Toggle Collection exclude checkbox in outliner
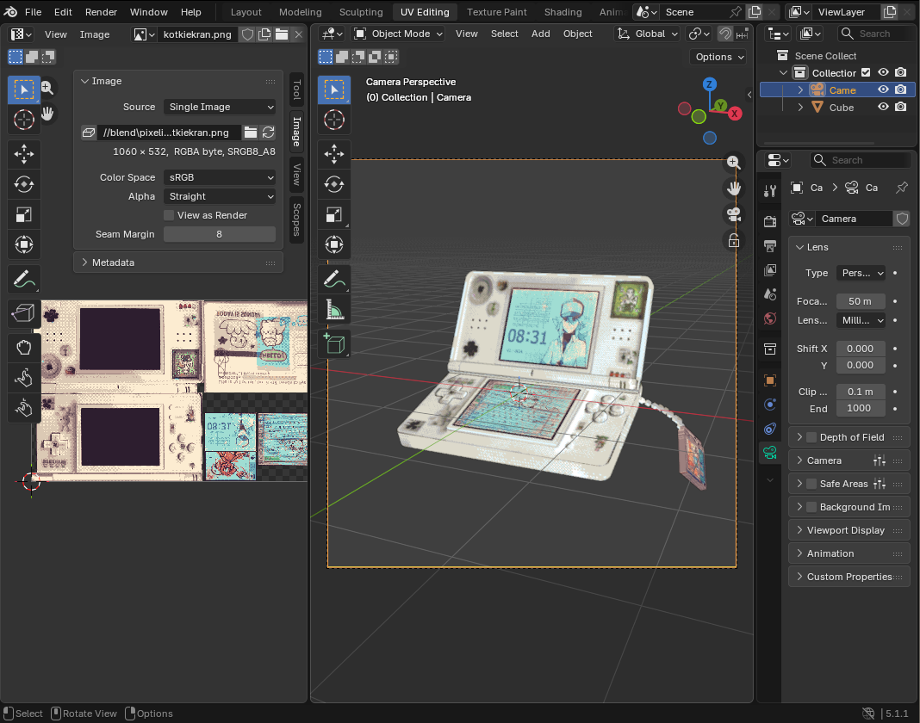 click(866, 72)
